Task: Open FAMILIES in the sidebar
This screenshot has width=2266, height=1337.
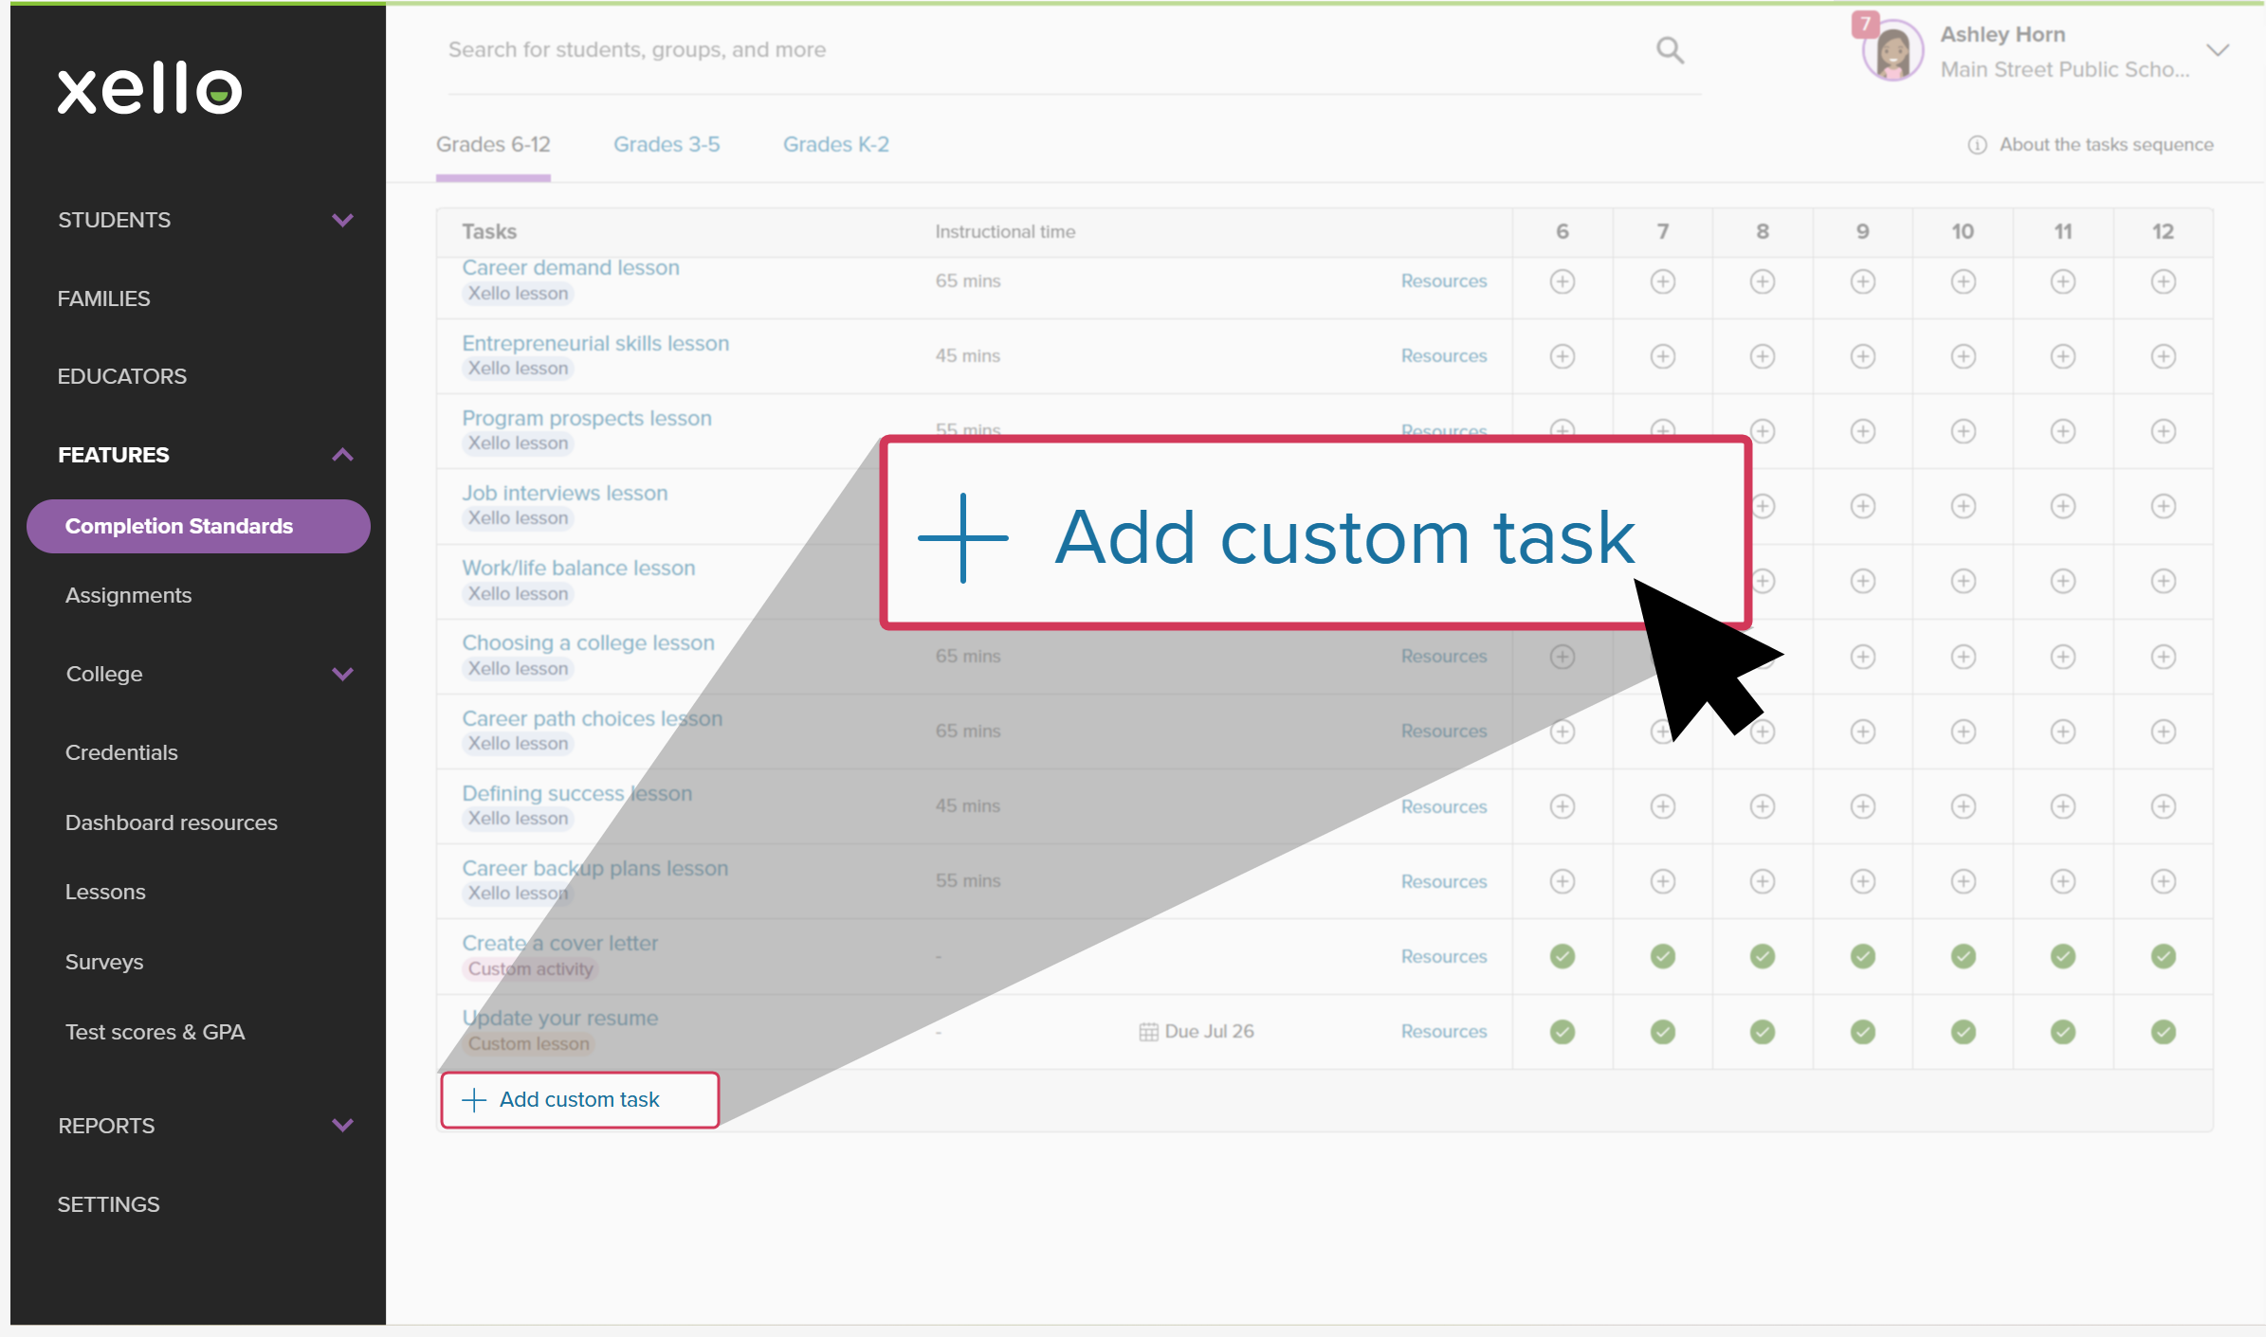Action: (103, 298)
